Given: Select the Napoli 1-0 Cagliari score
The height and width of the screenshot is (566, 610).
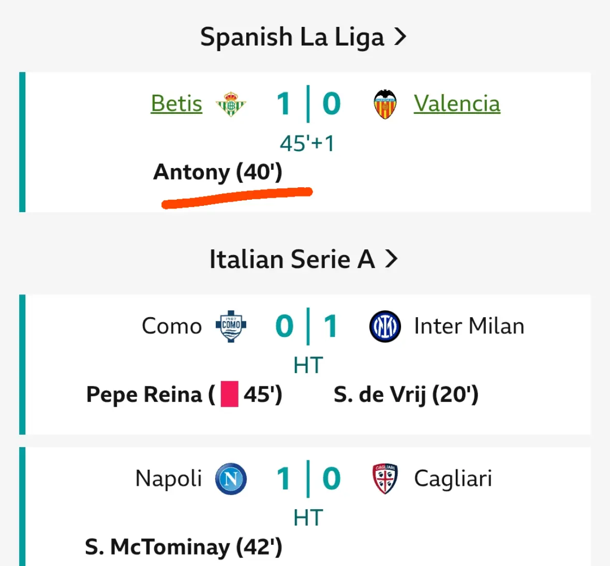Looking at the screenshot, I should 308,479.
